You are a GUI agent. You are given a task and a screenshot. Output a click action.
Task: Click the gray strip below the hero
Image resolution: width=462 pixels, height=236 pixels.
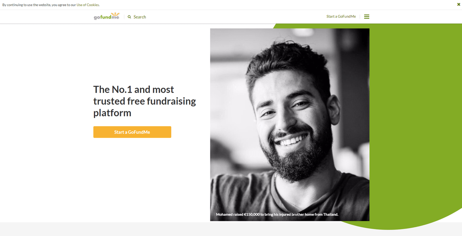pyautogui.click(x=231, y=229)
